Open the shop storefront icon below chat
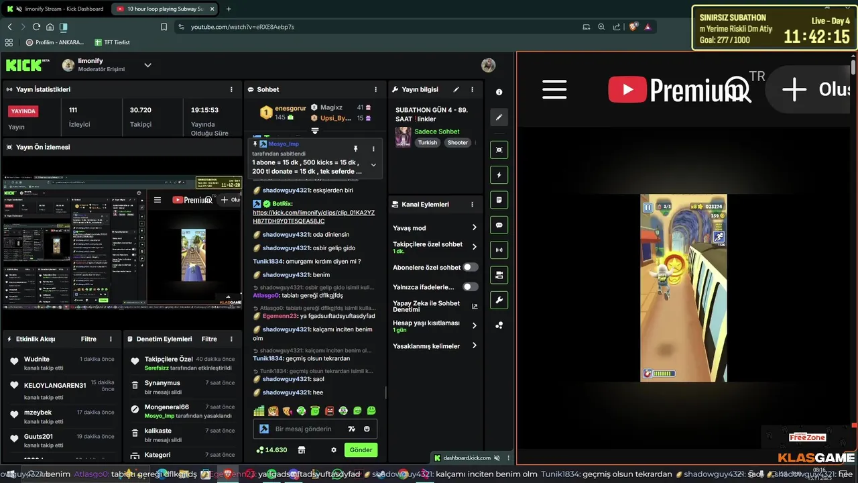 tap(302, 450)
